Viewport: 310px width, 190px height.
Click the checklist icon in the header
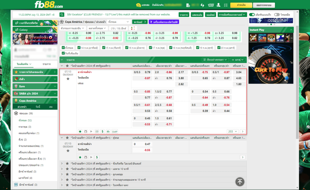click(226, 5)
